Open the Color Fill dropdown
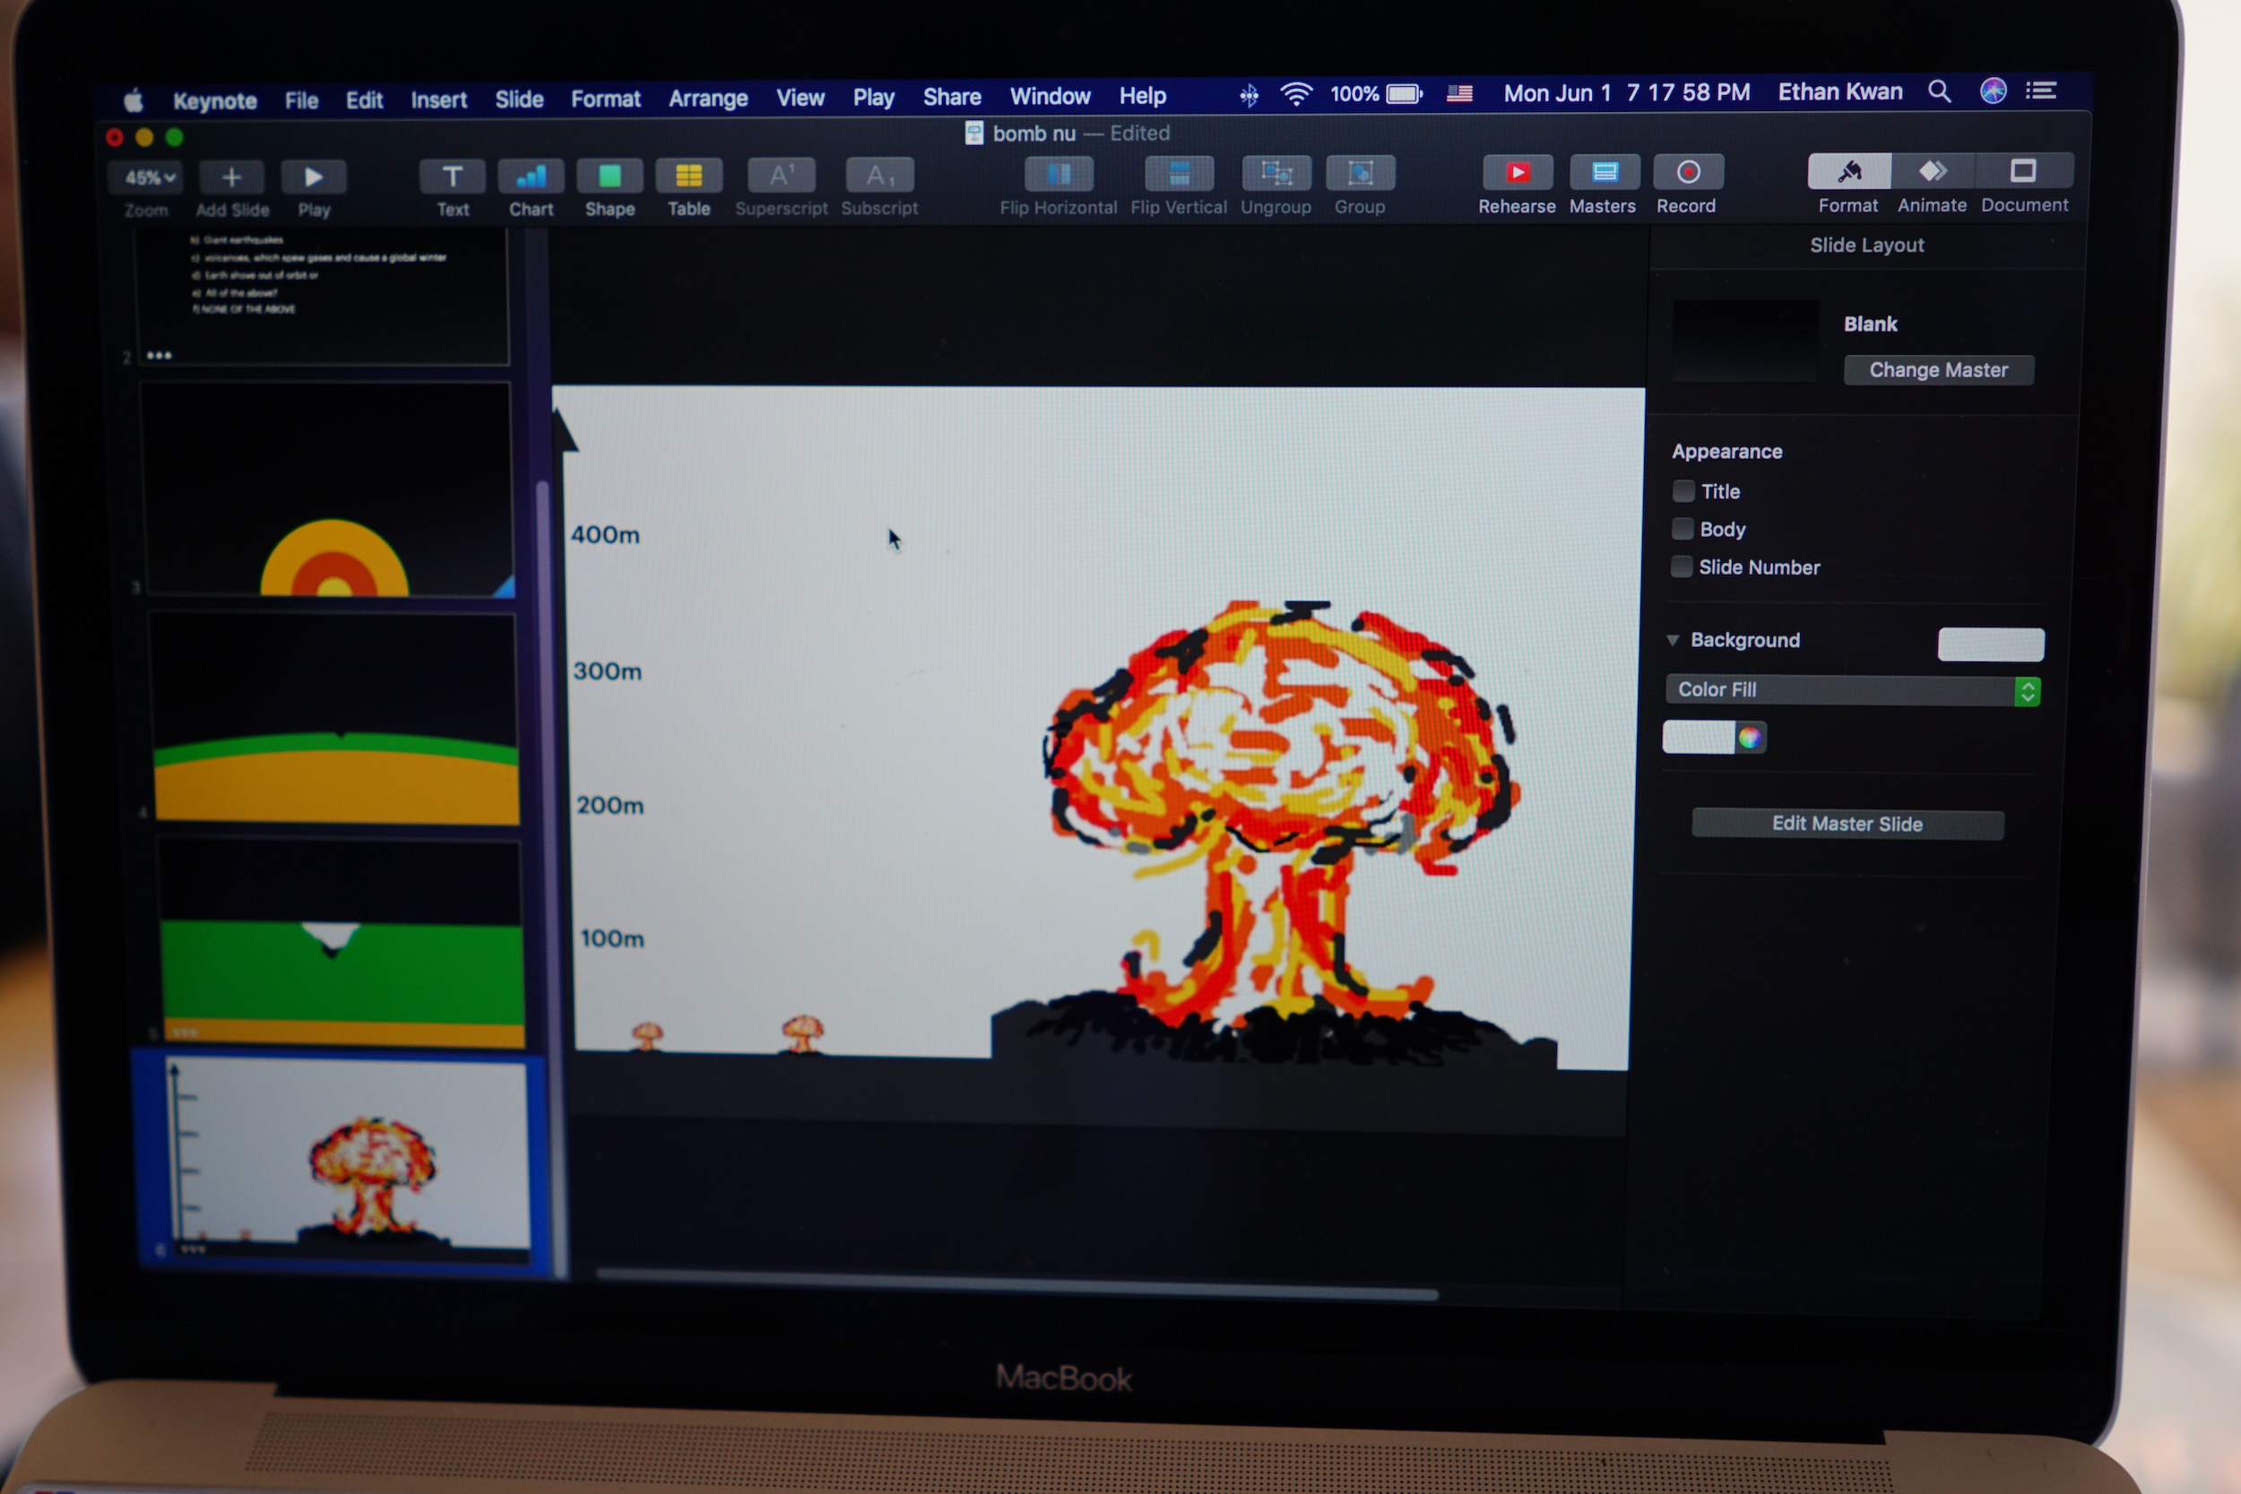Viewport: 2241px width, 1494px height. click(1851, 690)
